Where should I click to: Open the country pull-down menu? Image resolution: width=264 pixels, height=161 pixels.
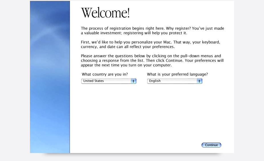pos(109,81)
